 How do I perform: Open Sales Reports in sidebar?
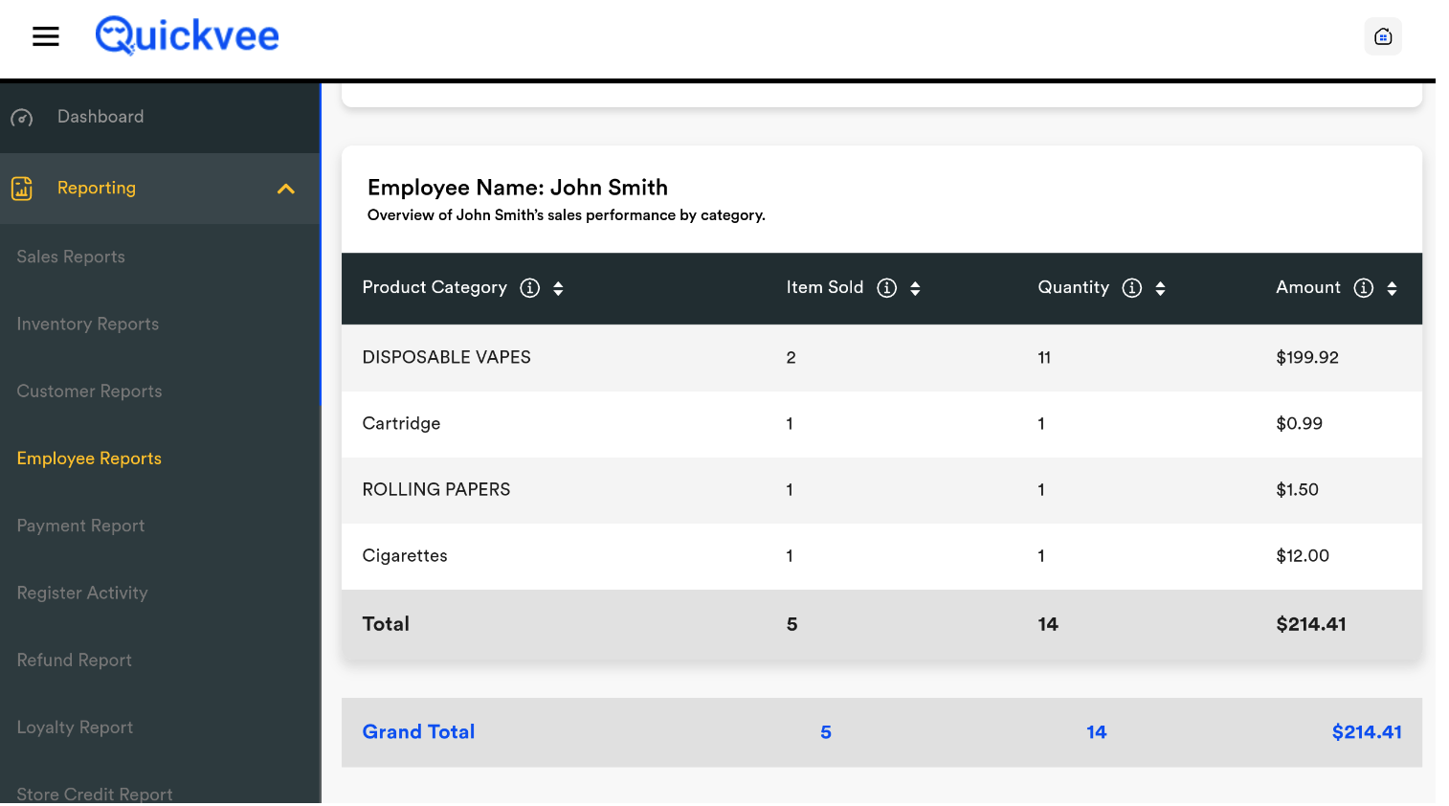[71, 257]
